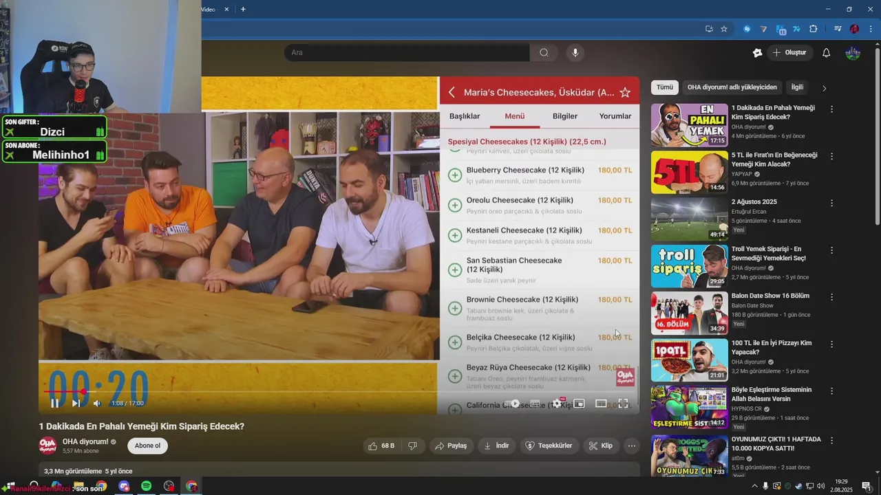Open the extension icon with 11 badge
This screenshot has height=495, width=881.
pyautogui.click(x=781, y=30)
